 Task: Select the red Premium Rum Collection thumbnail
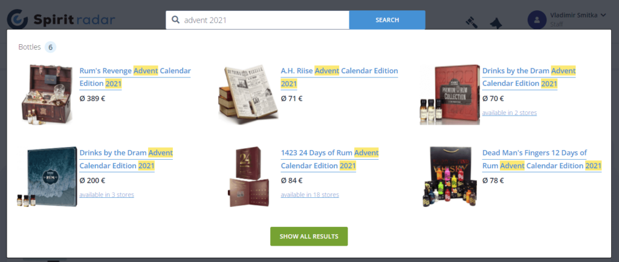pyautogui.click(x=450, y=95)
